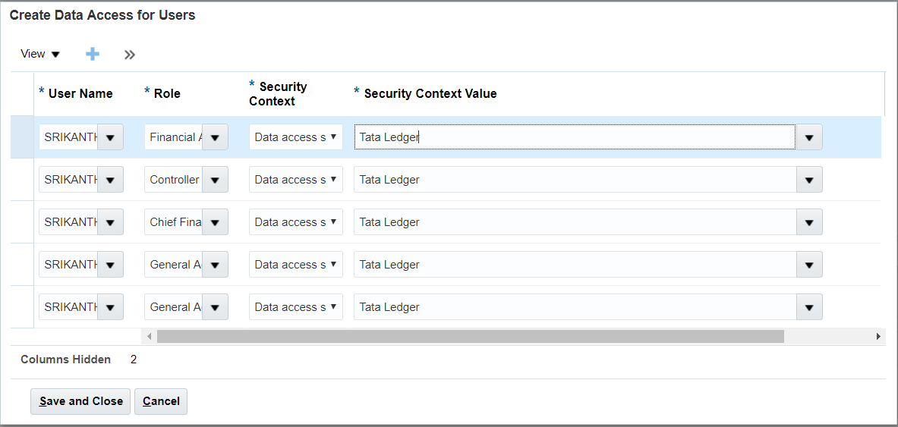Expand Security Context Value dropdown in last row
Viewport: 898px width, 427px height.
click(808, 307)
